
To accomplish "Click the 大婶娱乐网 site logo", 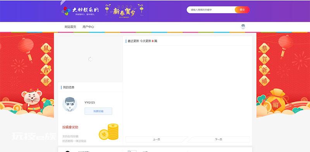I will coord(80,11).
